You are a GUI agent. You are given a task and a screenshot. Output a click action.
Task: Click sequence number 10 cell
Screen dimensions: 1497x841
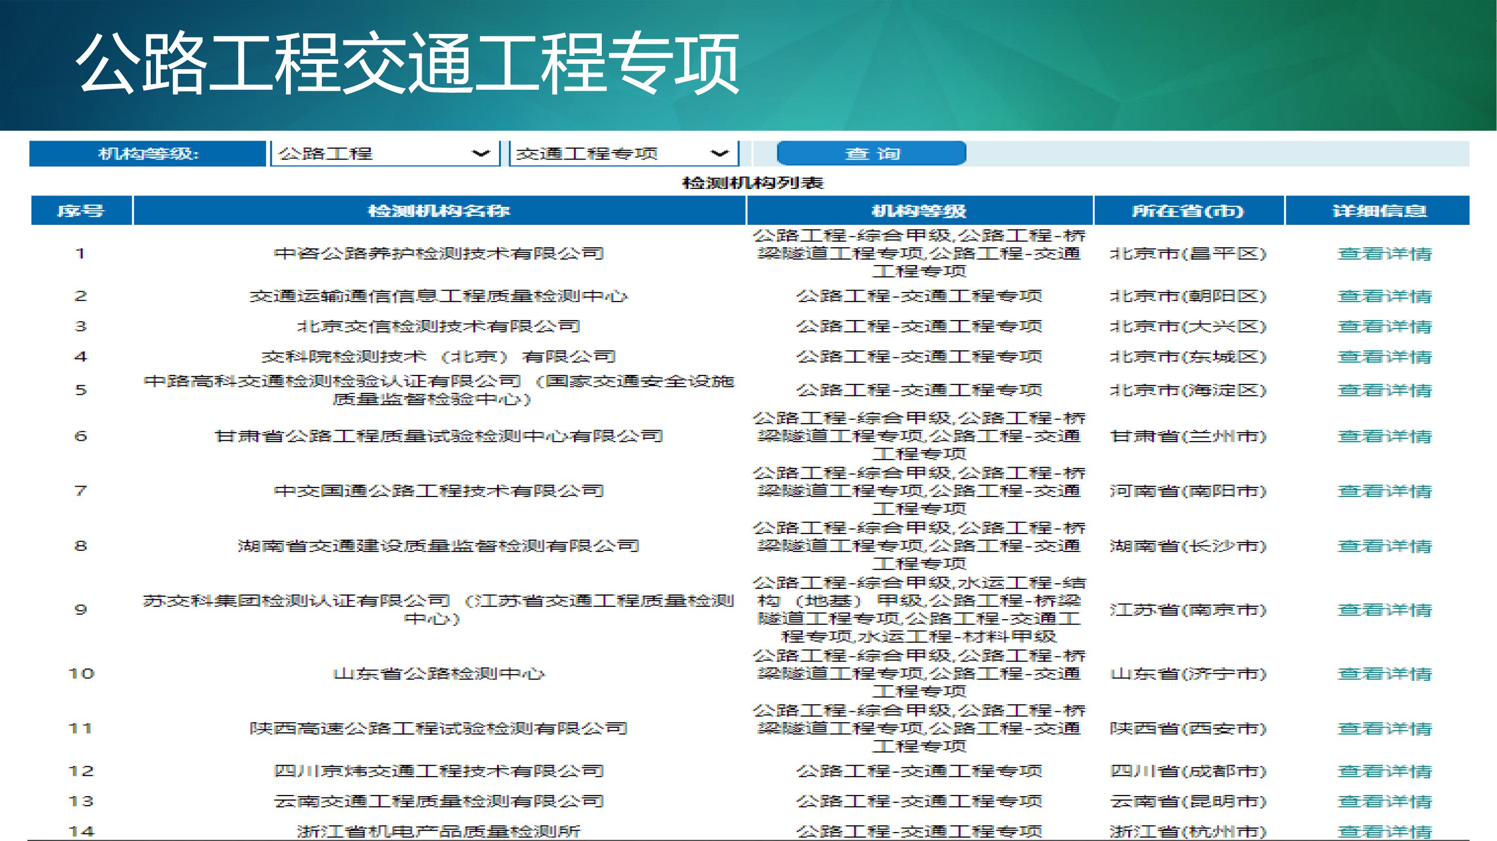coord(81,673)
